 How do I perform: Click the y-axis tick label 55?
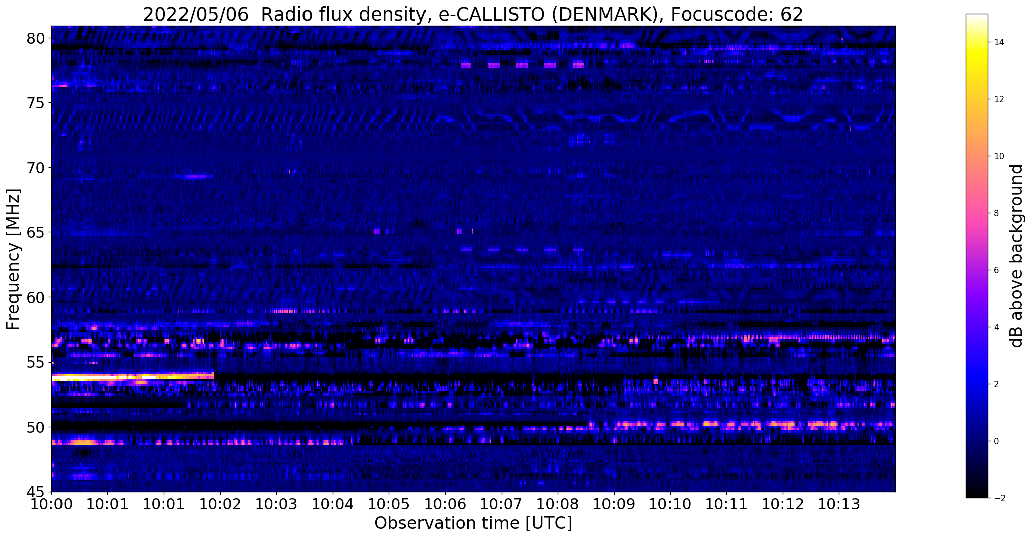tap(35, 363)
